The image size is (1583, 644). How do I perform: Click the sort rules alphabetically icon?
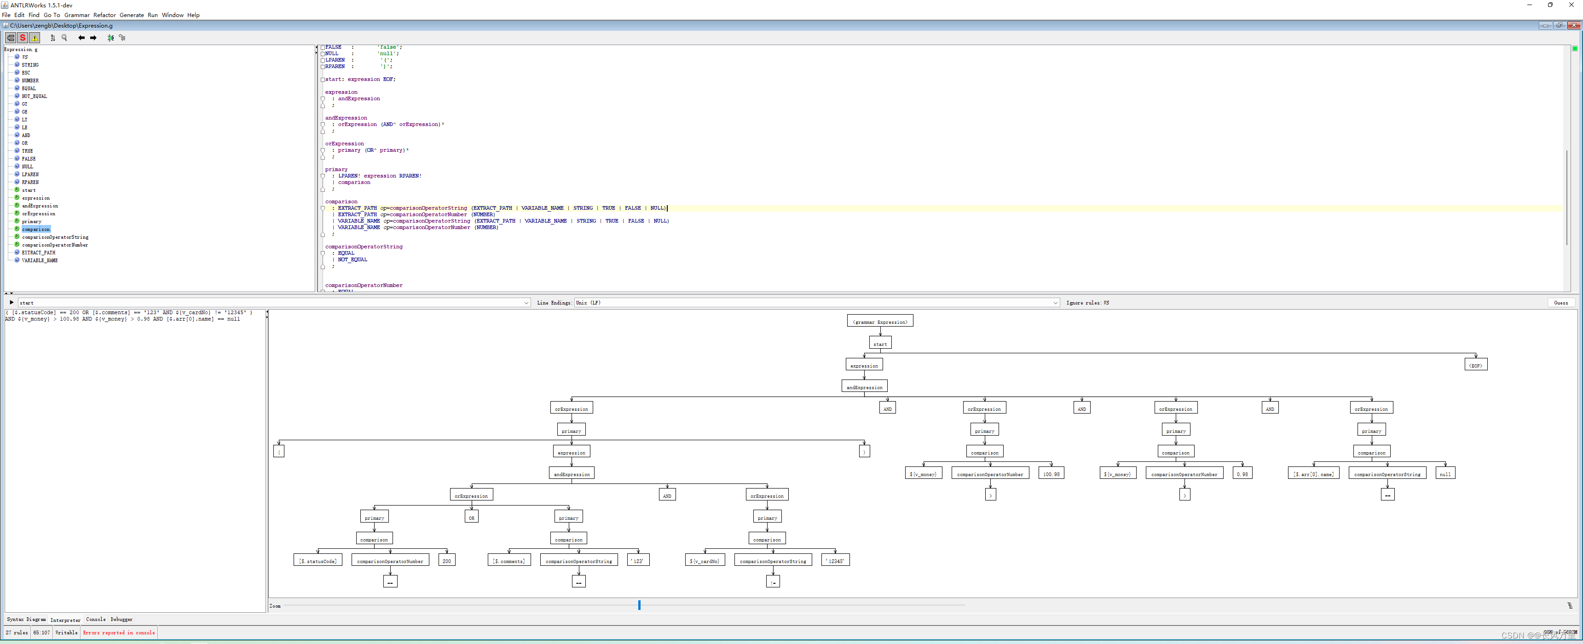click(x=53, y=38)
